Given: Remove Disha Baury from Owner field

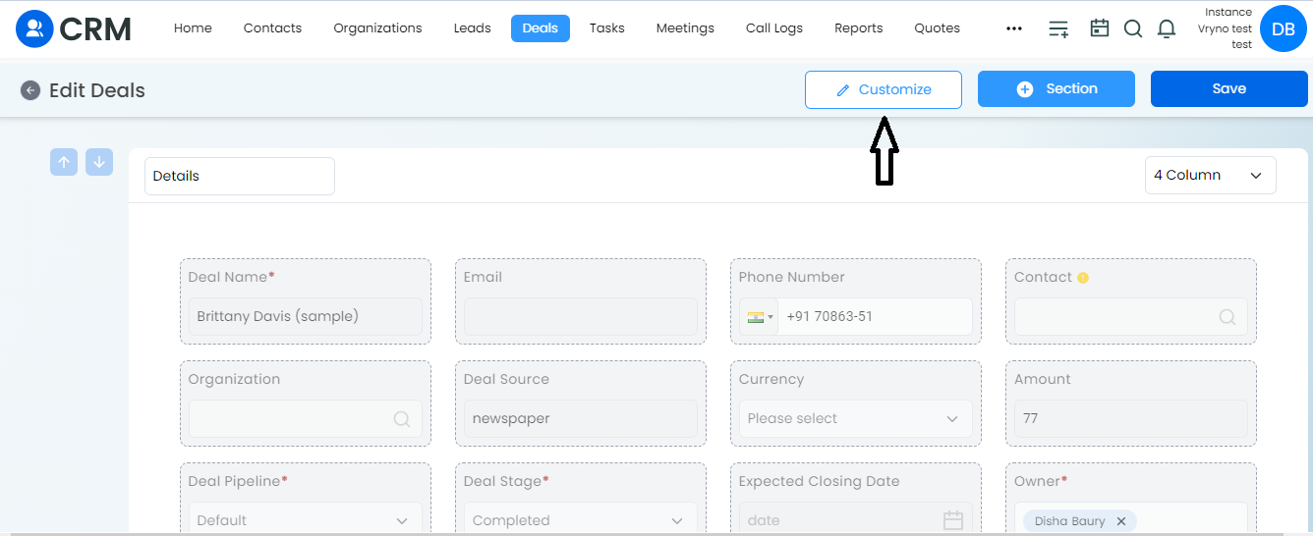Looking at the screenshot, I should (1120, 521).
